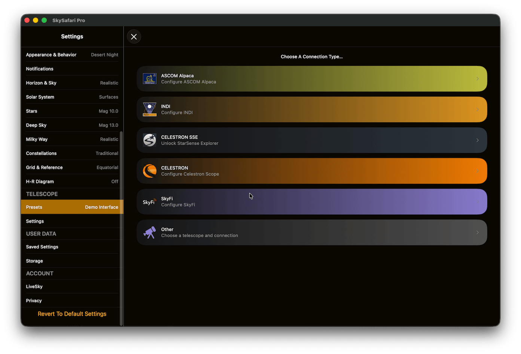Expand the INDI row chevron
Screen dimensions: 521x354
coord(478,110)
